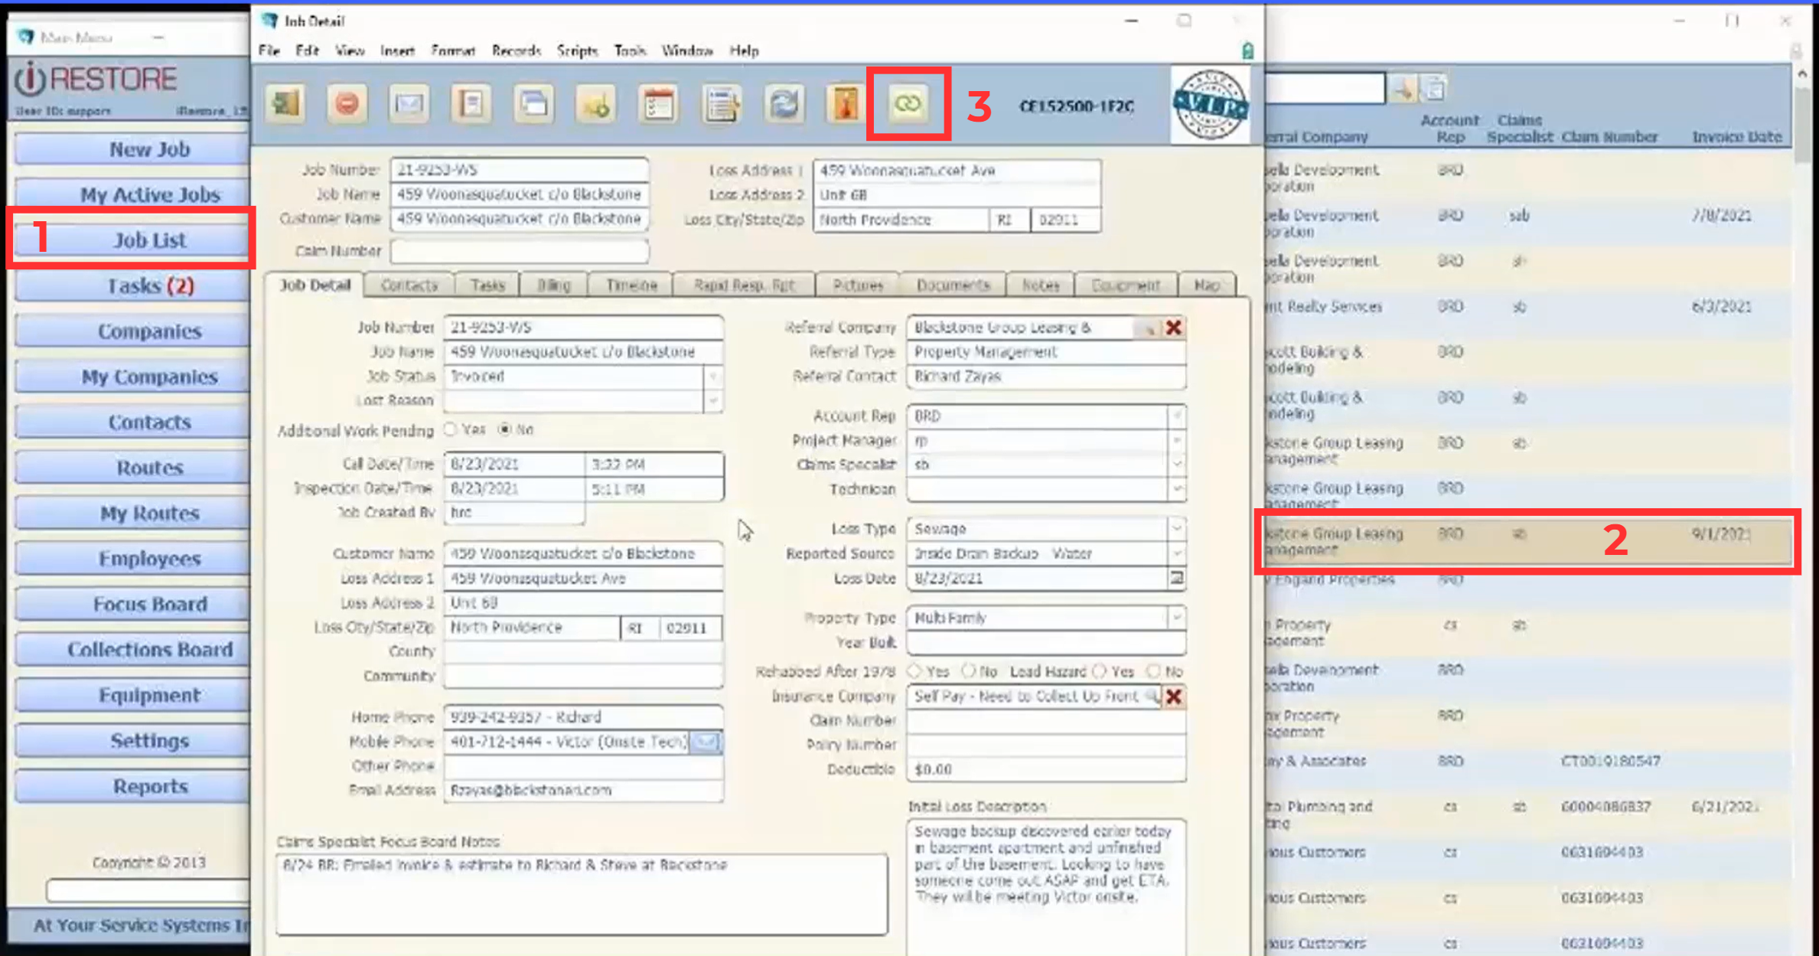Screen dimensions: 1819x956
Task: Click the blue refresh arrows icon
Action: pos(784,104)
